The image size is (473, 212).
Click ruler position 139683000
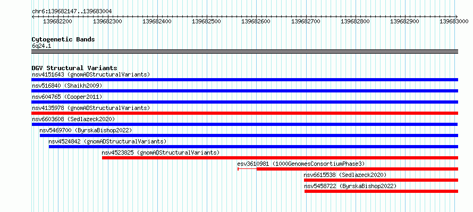tap(454, 21)
